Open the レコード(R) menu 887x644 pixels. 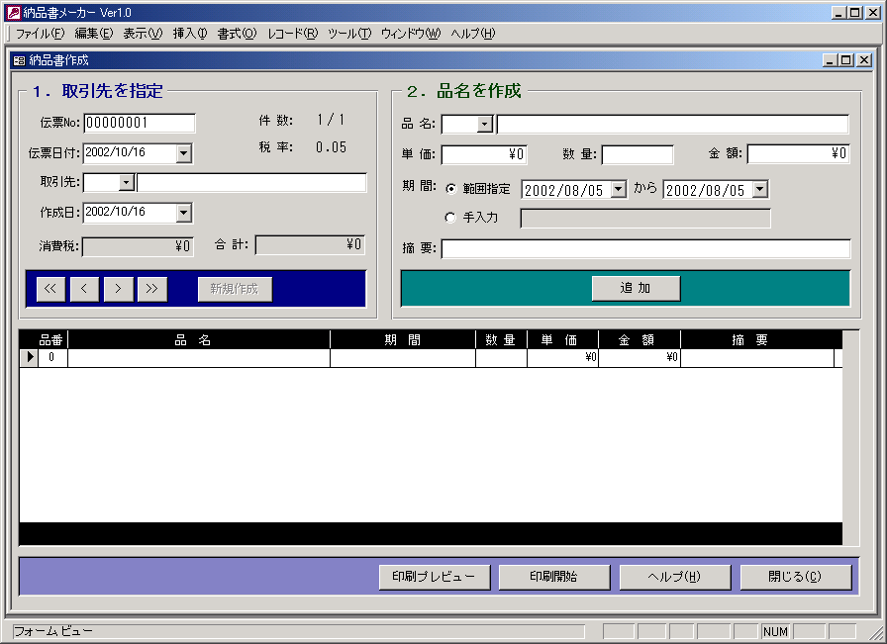click(292, 34)
